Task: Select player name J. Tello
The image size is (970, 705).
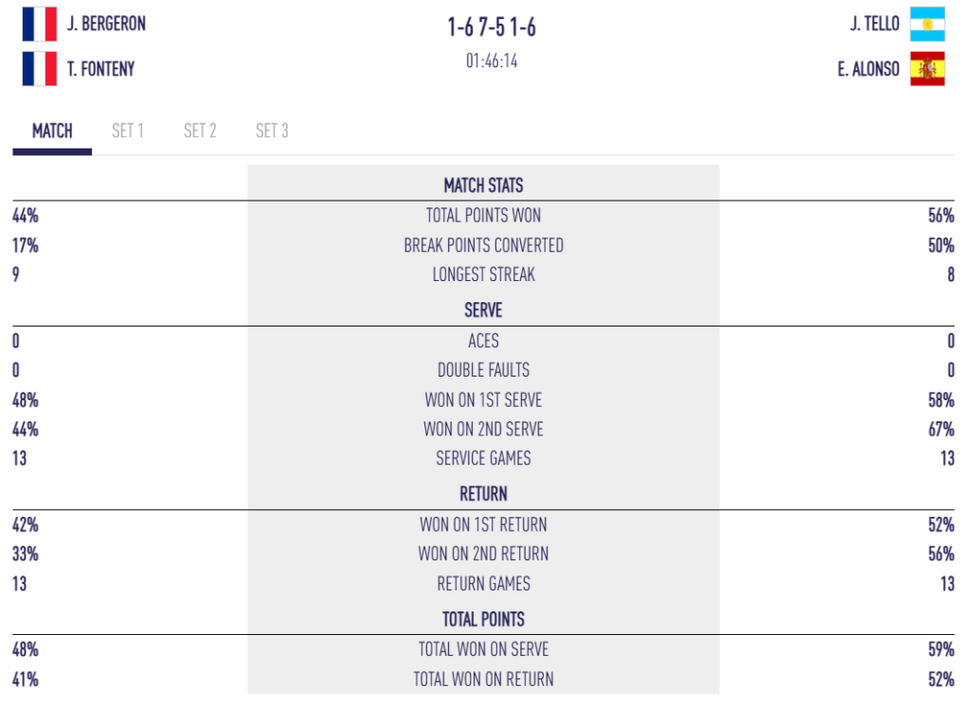Action: [x=874, y=25]
